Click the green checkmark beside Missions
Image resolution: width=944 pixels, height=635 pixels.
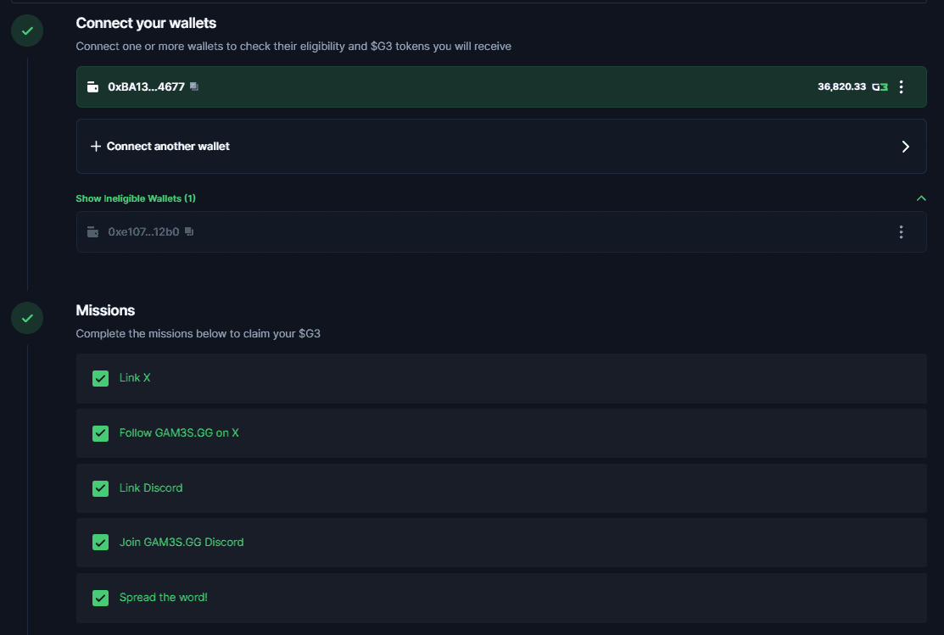pyautogui.click(x=26, y=318)
